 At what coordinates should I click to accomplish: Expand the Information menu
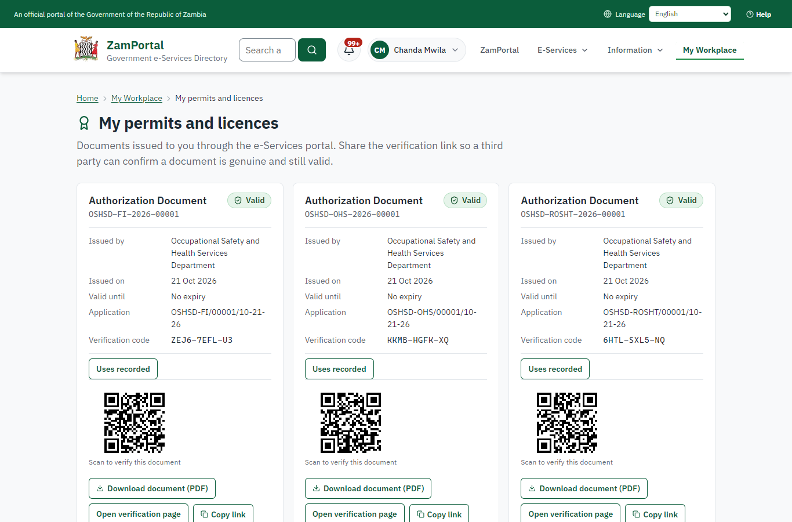pos(635,50)
